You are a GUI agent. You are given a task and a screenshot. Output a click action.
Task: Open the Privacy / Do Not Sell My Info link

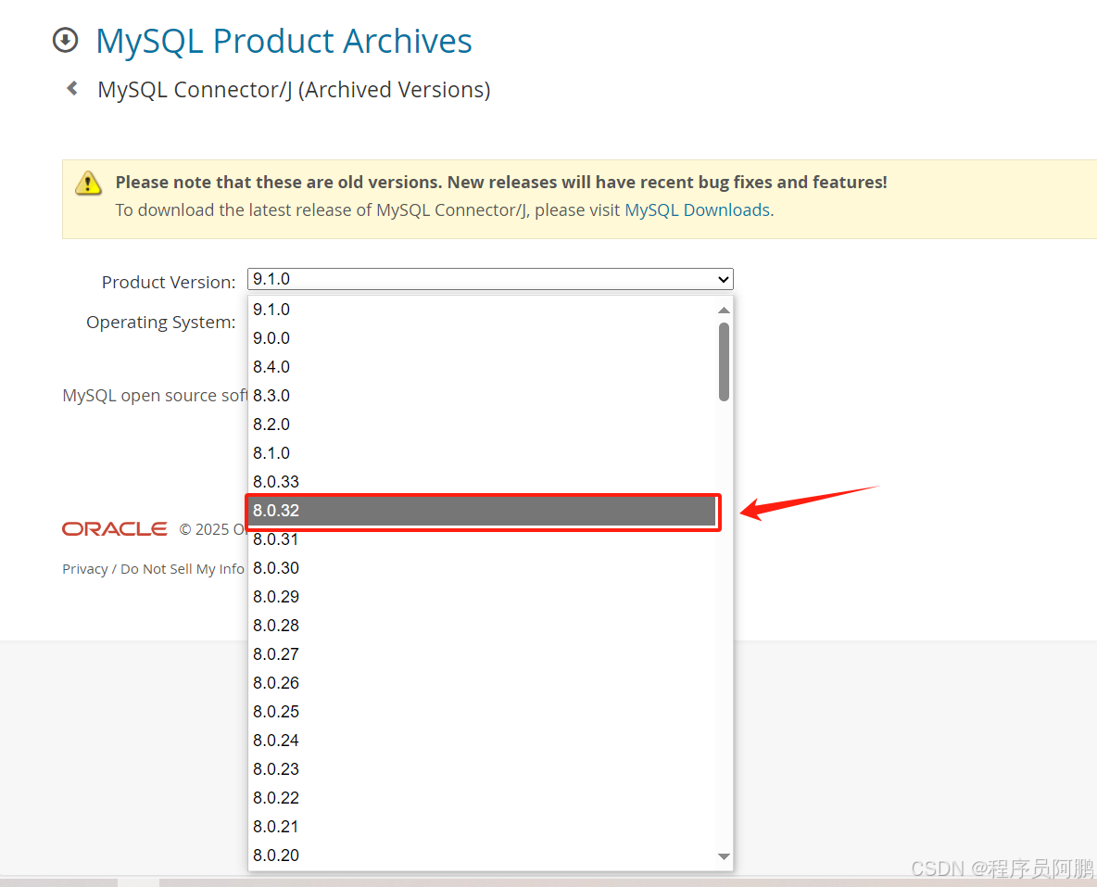(153, 569)
